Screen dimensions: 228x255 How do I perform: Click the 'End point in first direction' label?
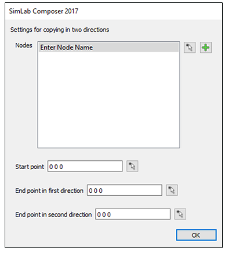49,191
